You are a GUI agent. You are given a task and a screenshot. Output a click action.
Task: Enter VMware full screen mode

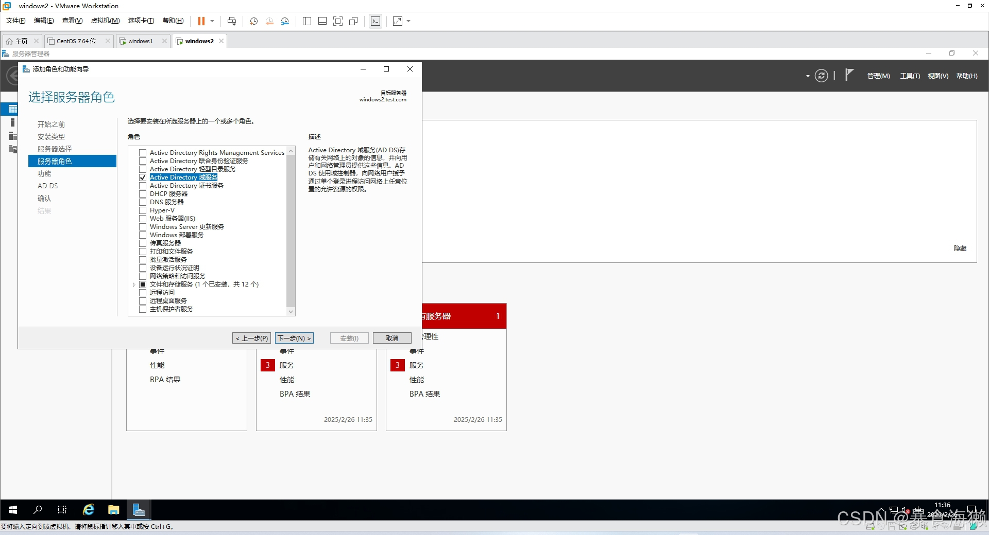click(x=338, y=21)
